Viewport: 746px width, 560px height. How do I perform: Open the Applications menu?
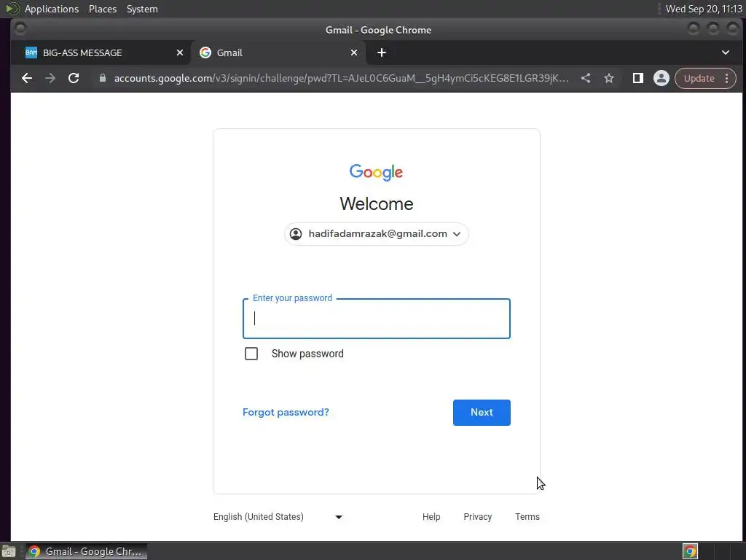(x=52, y=9)
